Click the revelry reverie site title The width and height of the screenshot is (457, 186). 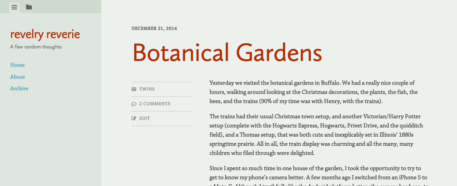[x=45, y=34]
